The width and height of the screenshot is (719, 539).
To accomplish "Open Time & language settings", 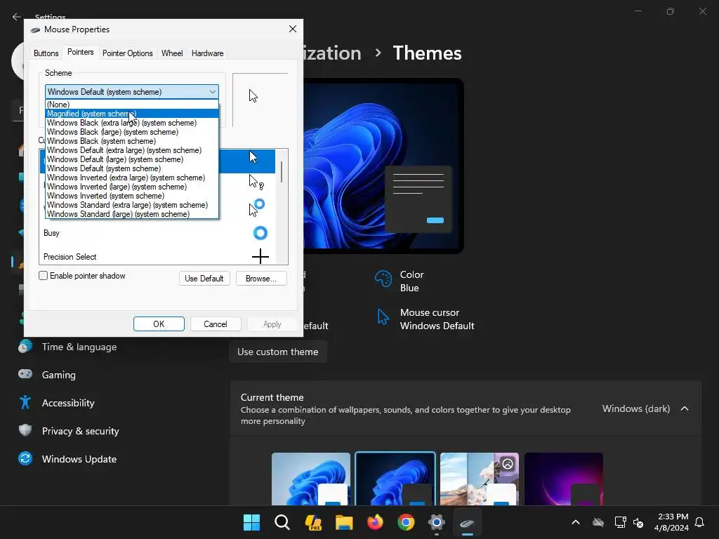I will coord(69,347).
